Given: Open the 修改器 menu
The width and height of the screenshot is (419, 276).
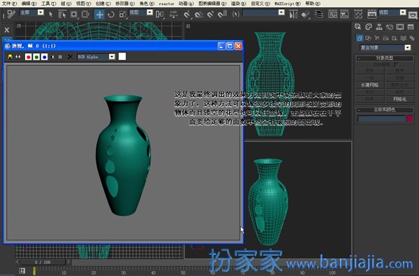Looking at the screenshot, I should pos(125,3).
